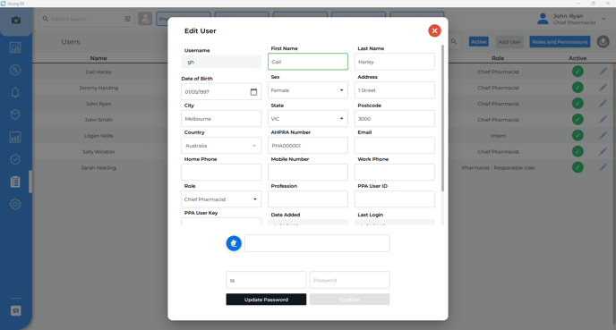616x330 pixels.
Task: Toggle active status for Jeremy Harding
Action: [577, 88]
